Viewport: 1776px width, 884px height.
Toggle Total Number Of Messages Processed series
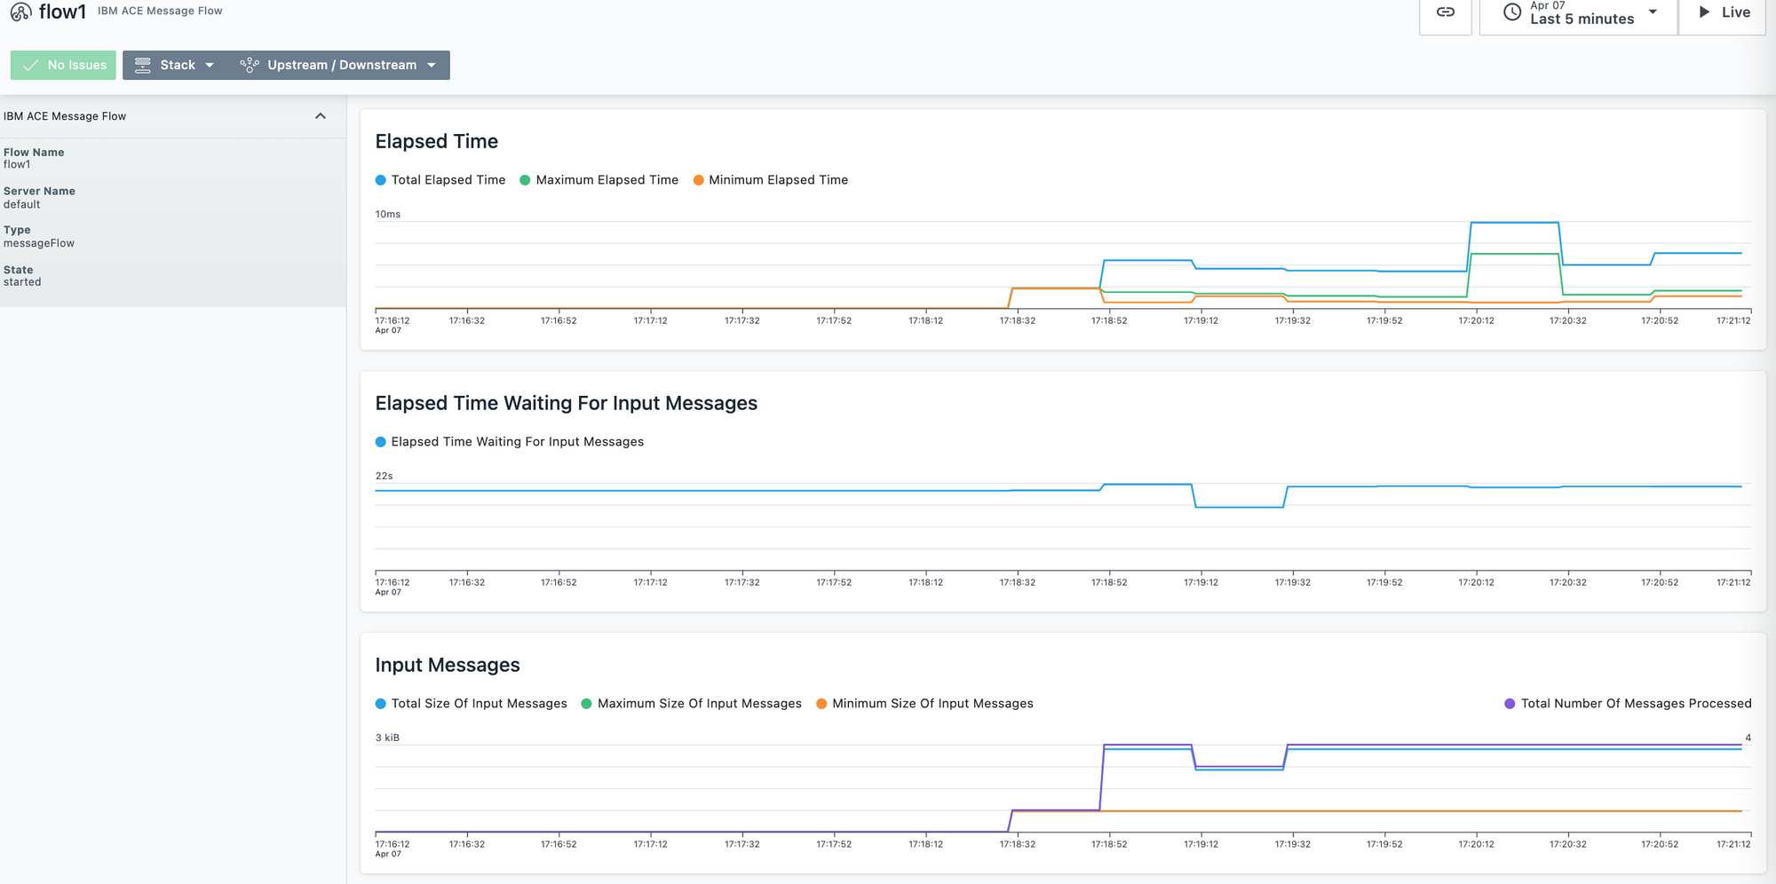click(1628, 704)
